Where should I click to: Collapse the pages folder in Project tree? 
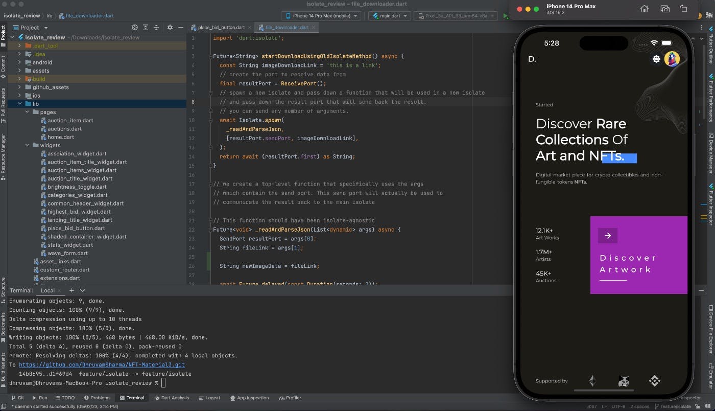pos(28,112)
